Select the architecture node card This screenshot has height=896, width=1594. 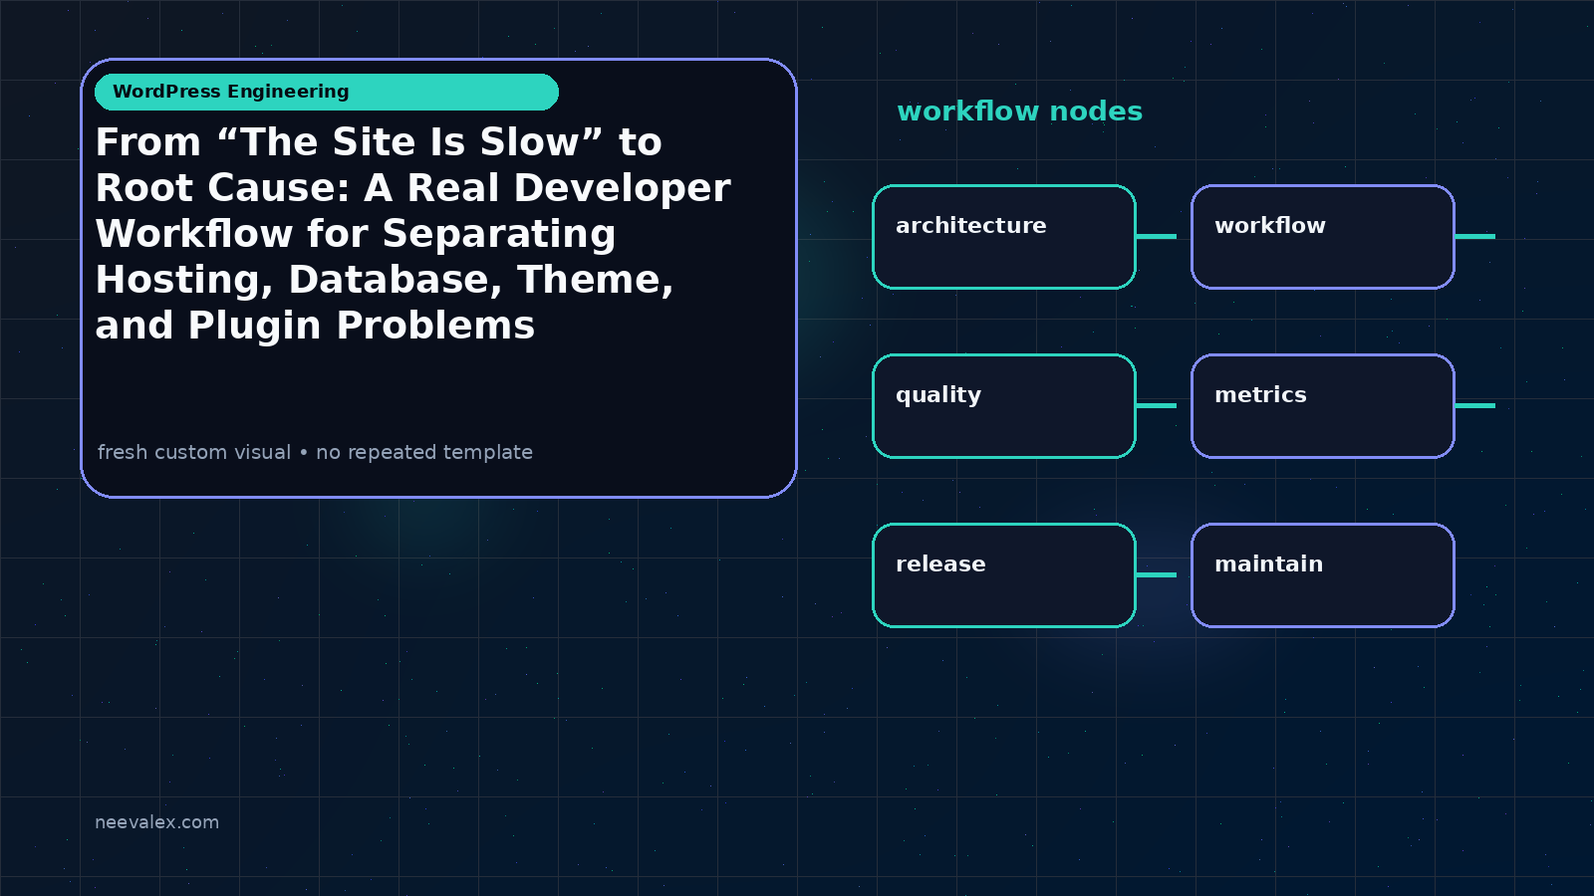[1004, 237]
